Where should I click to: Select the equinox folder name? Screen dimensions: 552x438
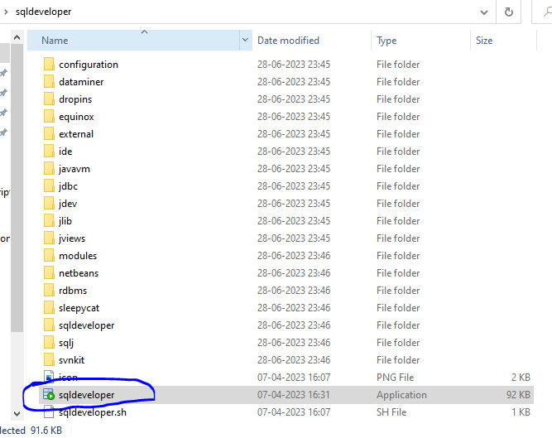click(x=76, y=117)
